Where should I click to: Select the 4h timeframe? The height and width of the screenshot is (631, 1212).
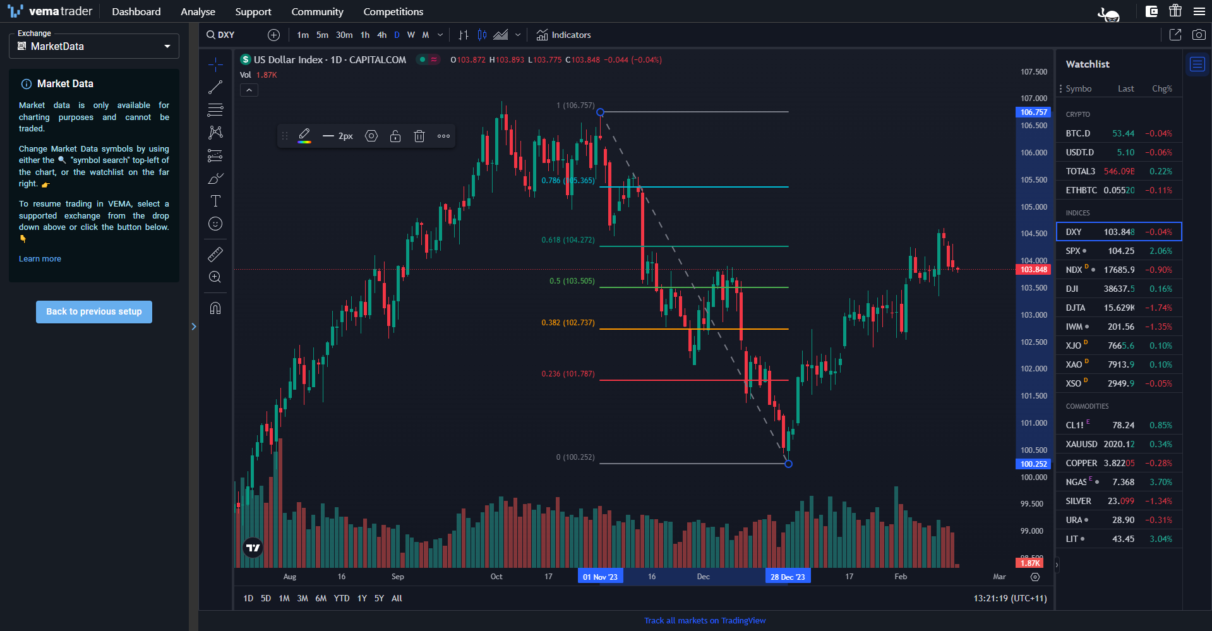point(381,35)
